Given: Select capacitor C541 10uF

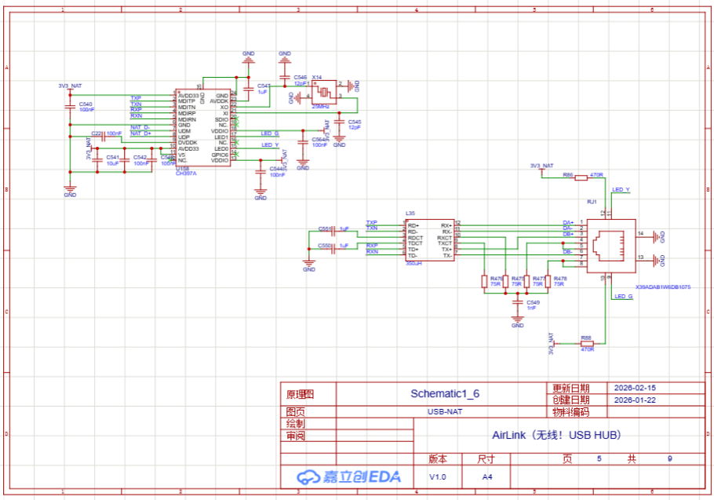Looking at the screenshot, I should click(x=97, y=160).
